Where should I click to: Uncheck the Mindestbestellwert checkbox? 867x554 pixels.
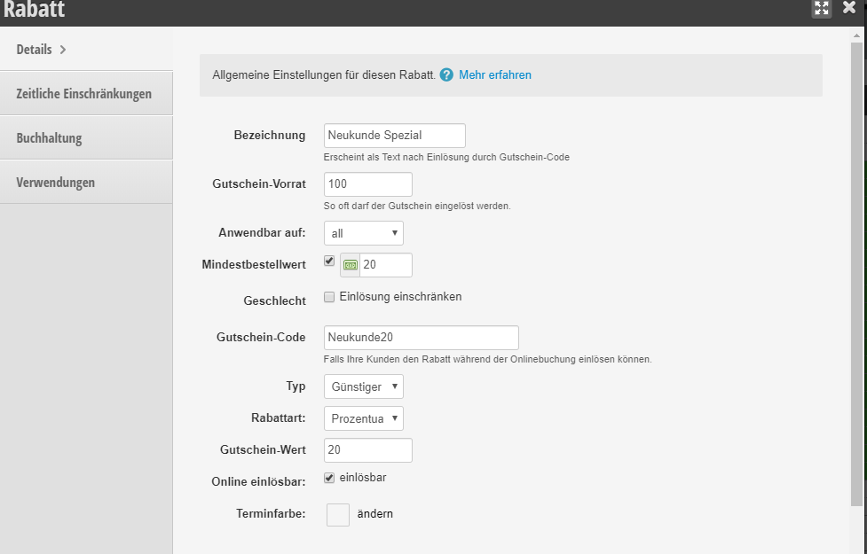[x=329, y=261]
